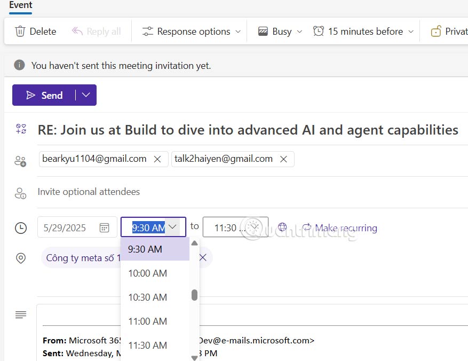Click the add attendees people icon
This screenshot has width=468, height=361.
tap(20, 159)
